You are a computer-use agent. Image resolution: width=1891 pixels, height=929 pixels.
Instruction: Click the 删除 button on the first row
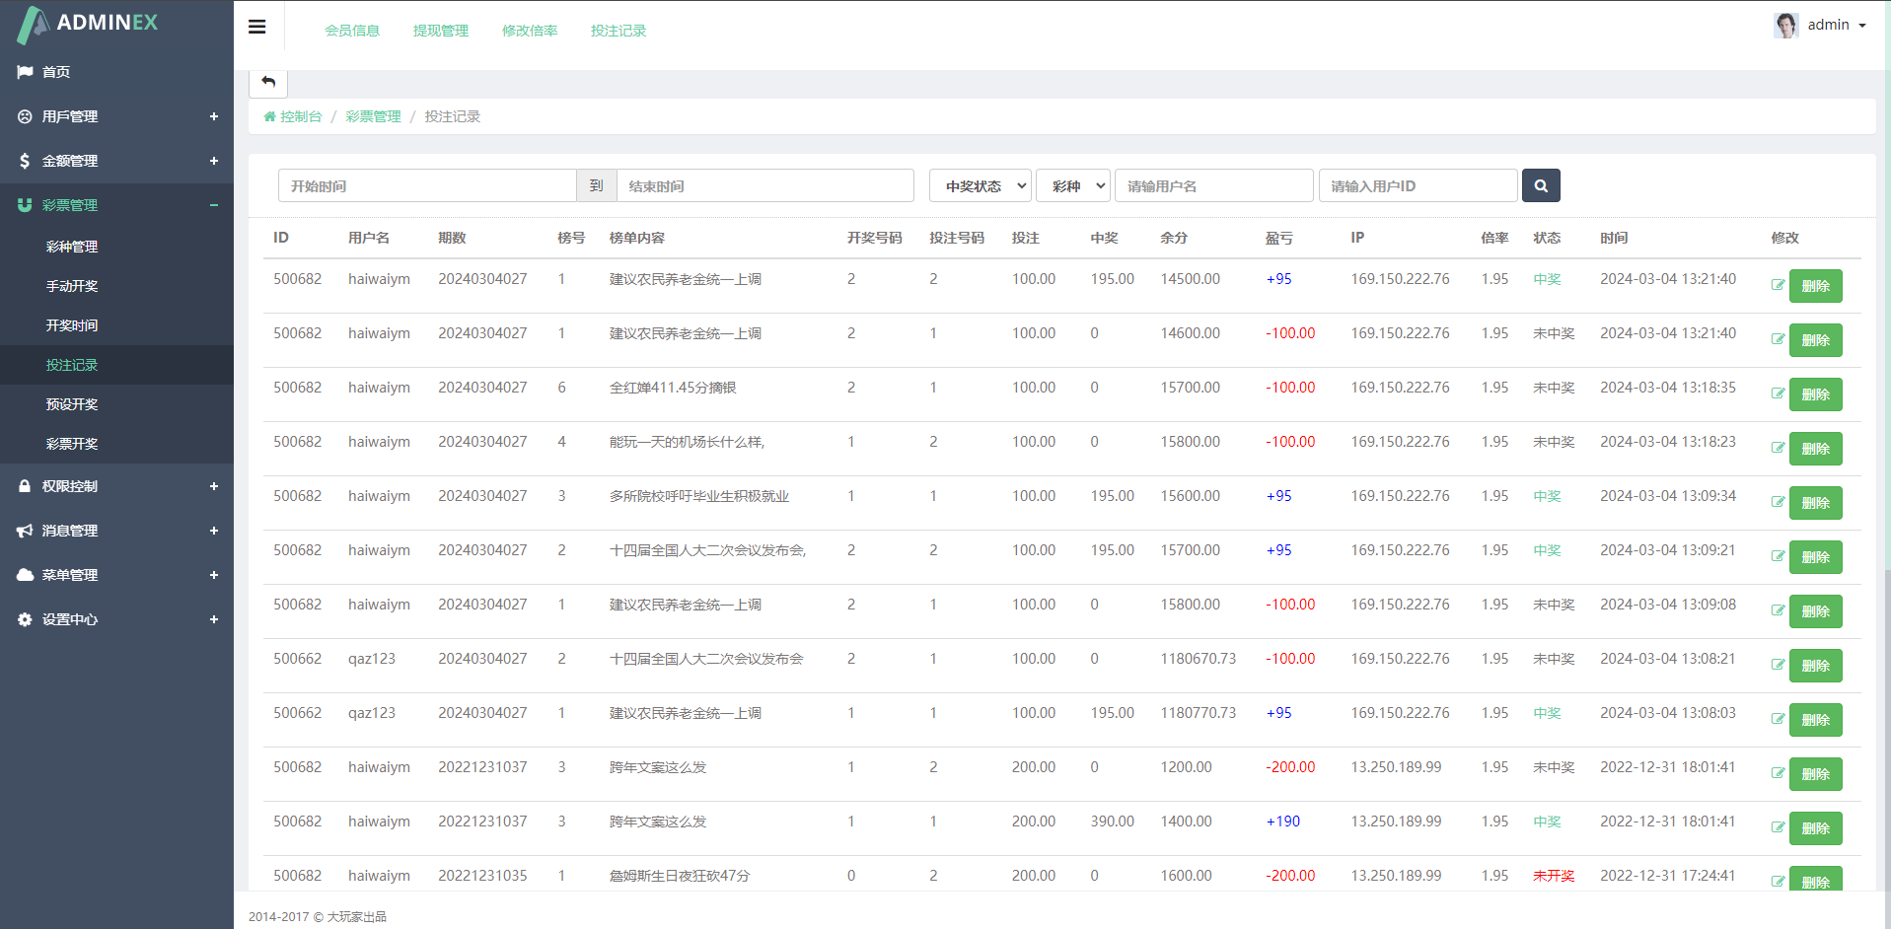pyautogui.click(x=1815, y=285)
